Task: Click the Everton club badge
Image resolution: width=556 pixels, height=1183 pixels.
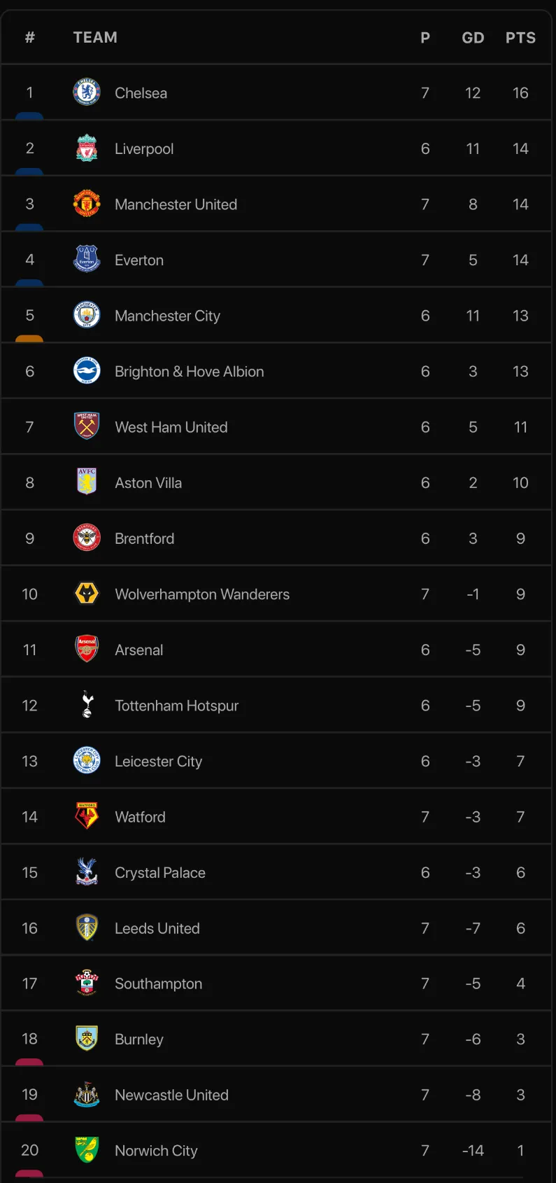Action: click(x=87, y=260)
